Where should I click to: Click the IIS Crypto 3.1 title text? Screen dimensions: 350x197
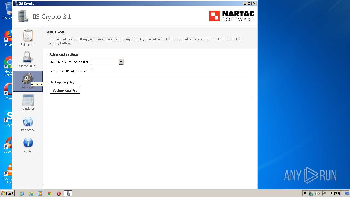[x=52, y=16]
